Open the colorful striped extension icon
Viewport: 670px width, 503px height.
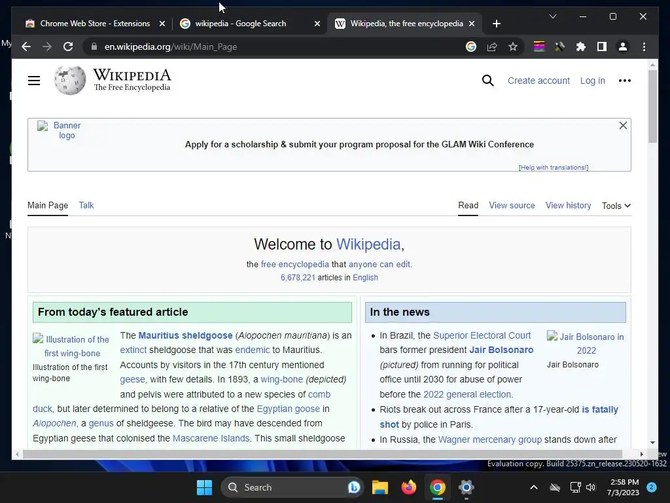coord(539,47)
